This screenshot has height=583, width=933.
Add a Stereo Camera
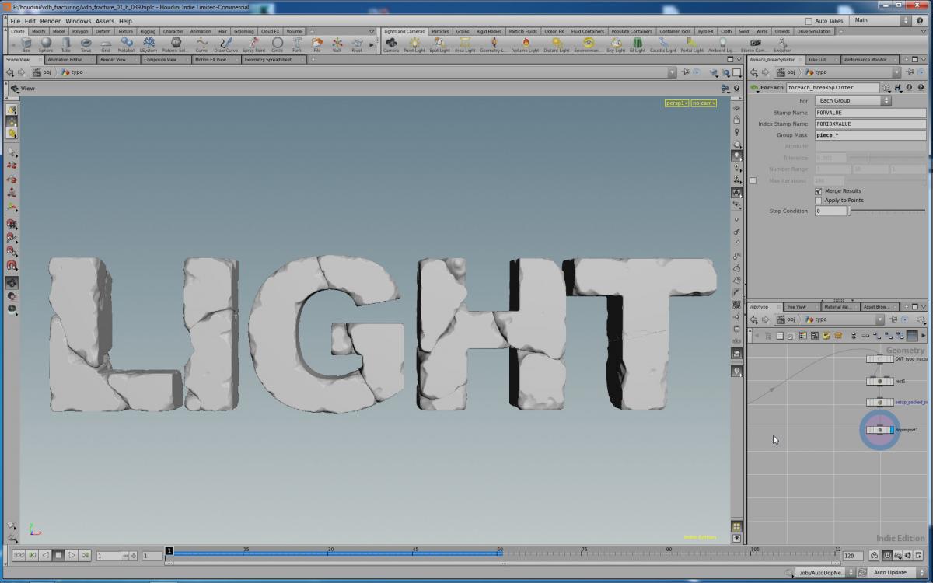tap(754, 44)
